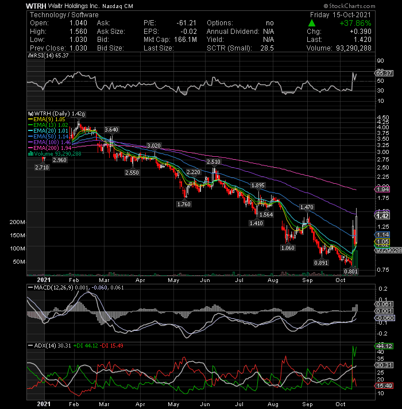The width and height of the screenshot is (402, 409).
Task: Click the 3.640 price peak annotation
Action: pos(111,130)
